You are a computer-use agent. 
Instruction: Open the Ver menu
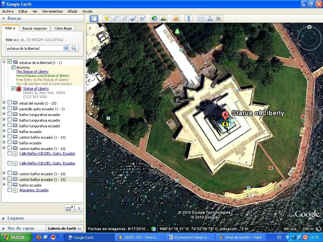pyautogui.click(x=35, y=11)
